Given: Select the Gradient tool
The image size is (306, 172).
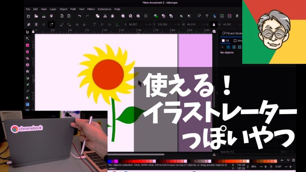Looking at the screenshot, I should (x=27, y=105).
